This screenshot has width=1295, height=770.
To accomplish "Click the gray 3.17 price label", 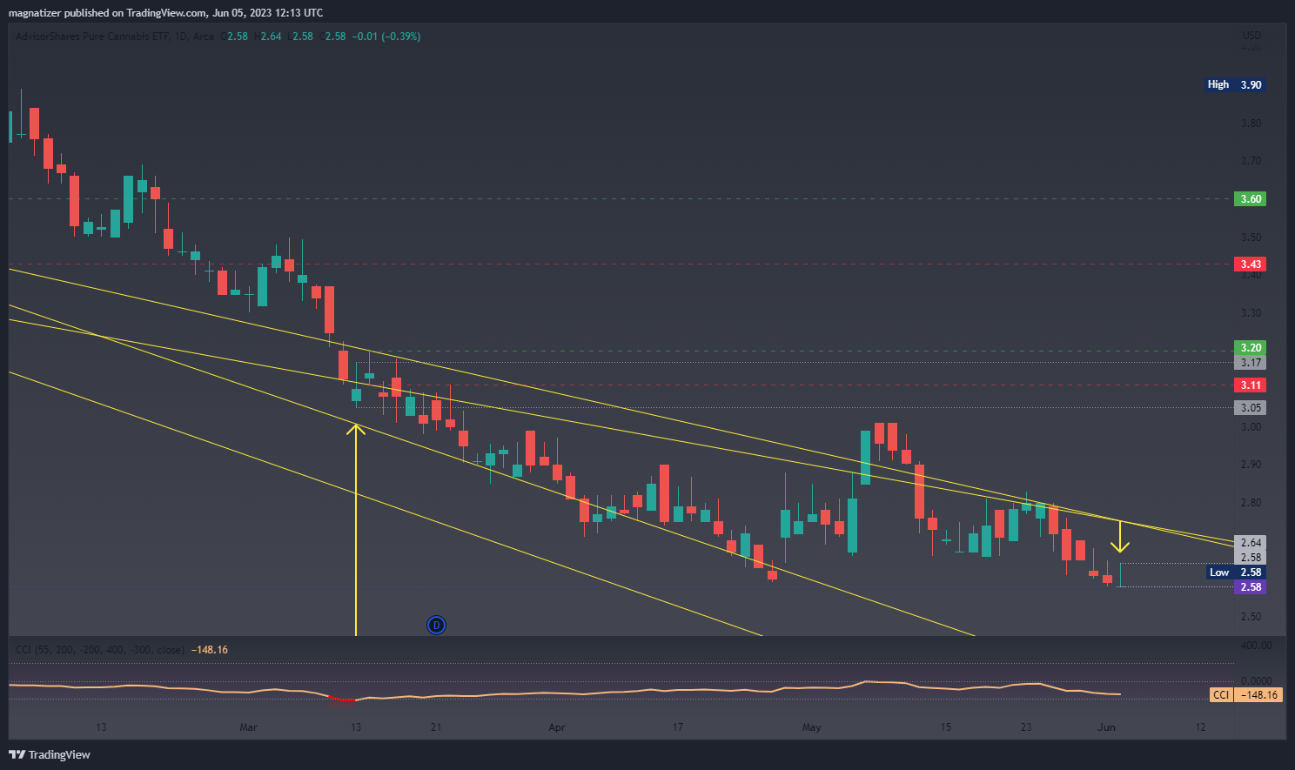I will coord(1251,363).
